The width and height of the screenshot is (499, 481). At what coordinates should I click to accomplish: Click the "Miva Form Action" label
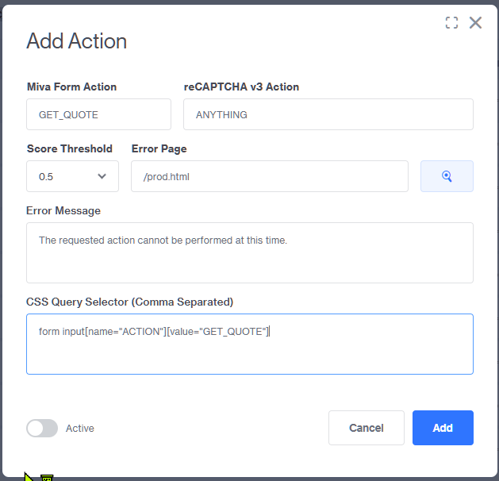(71, 87)
